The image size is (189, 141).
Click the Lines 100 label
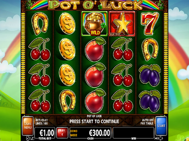pos(42,123)
